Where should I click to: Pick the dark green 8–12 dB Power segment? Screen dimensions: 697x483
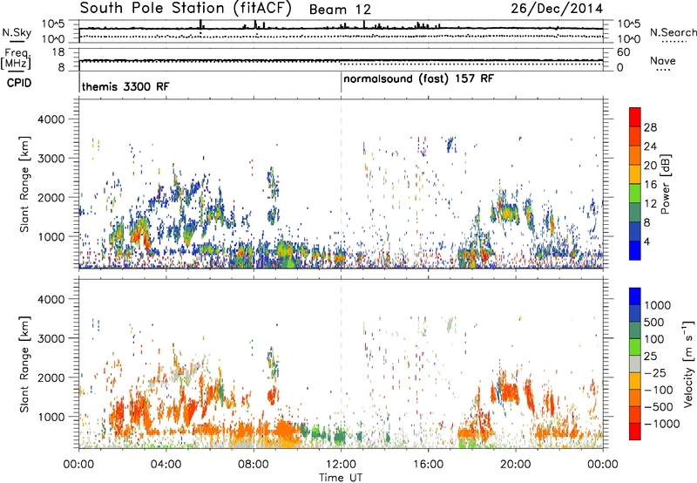(x=635, y=213)
